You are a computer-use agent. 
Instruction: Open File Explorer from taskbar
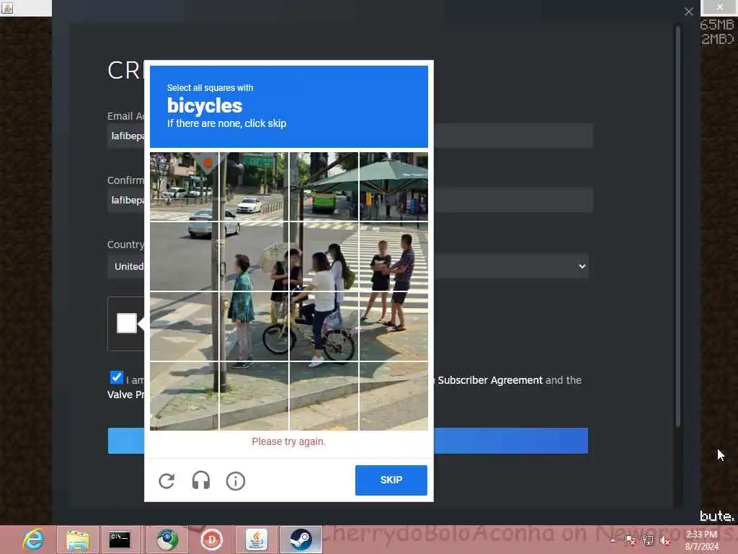coord(78,540)
